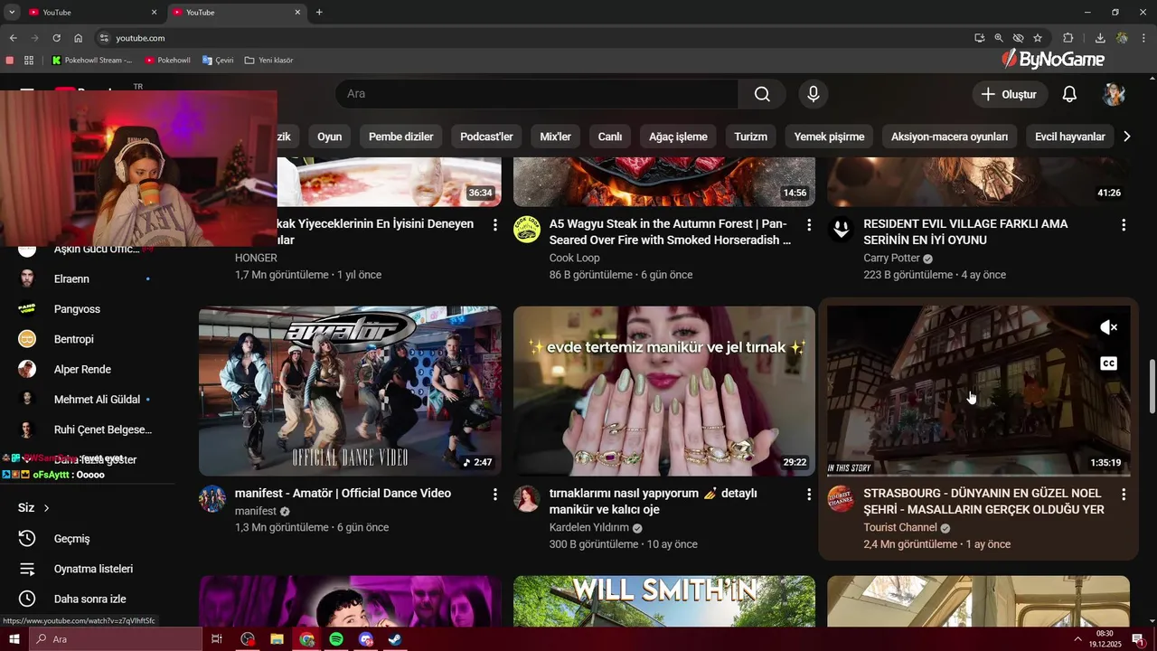Open the Alper Rende subscription
Image resolution: width=1157 pixels, height=651 pixels.
click(x=88, y=369)
